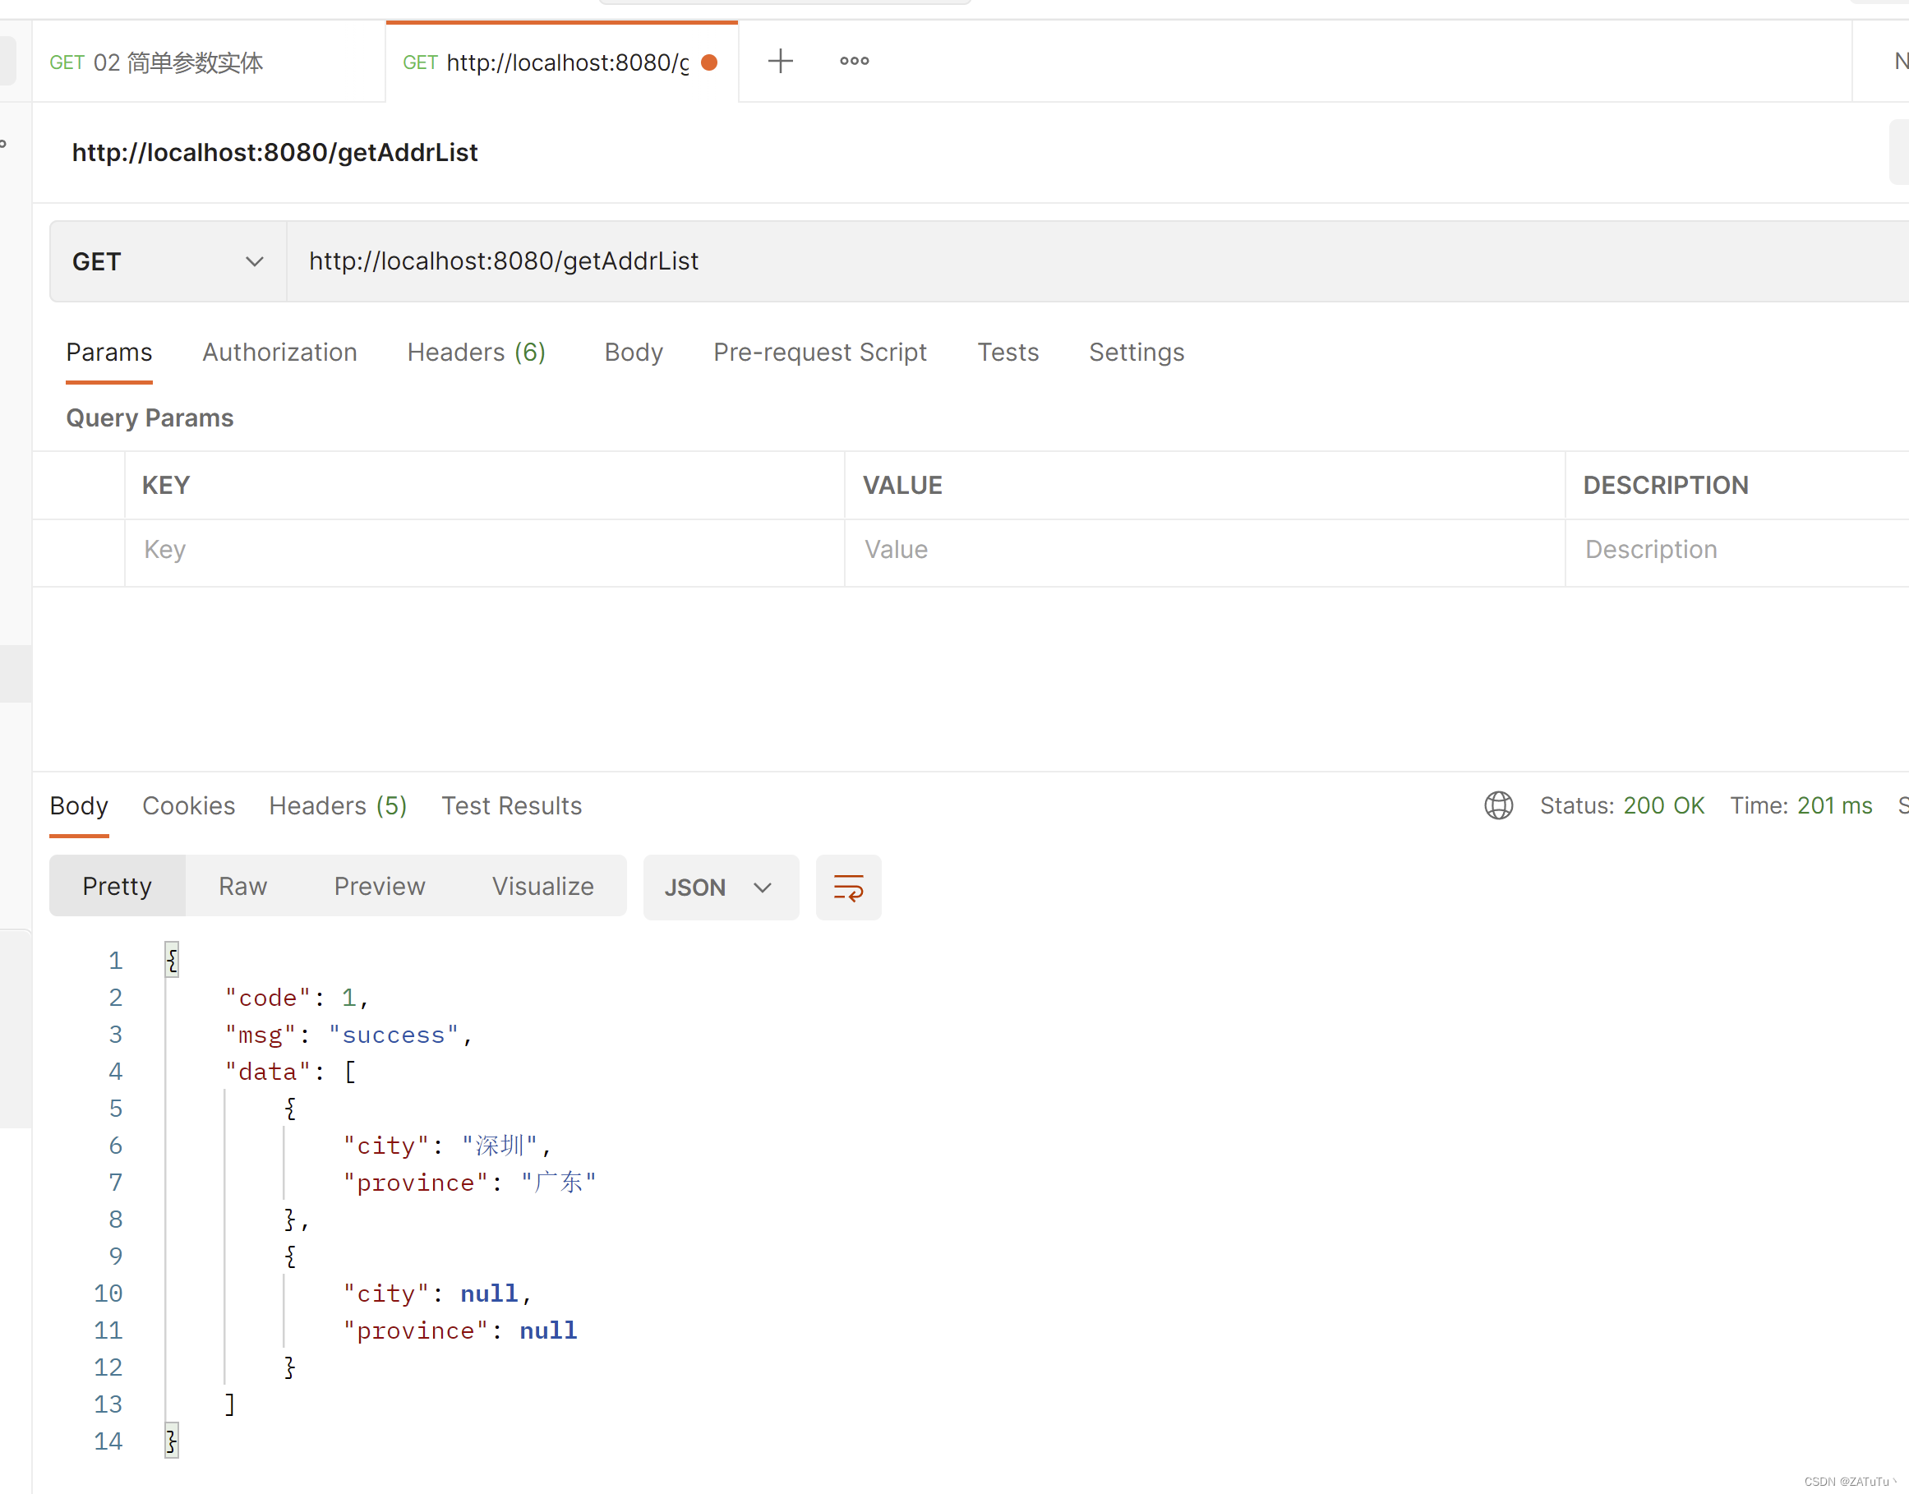
Task: Select the JSON format dropdown
Action: [716, 887]
